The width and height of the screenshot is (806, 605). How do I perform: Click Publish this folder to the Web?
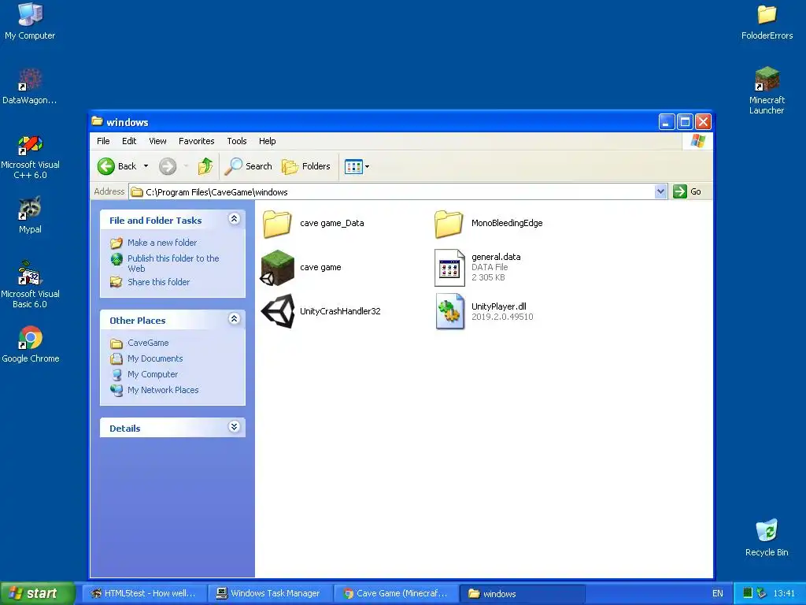173,263
